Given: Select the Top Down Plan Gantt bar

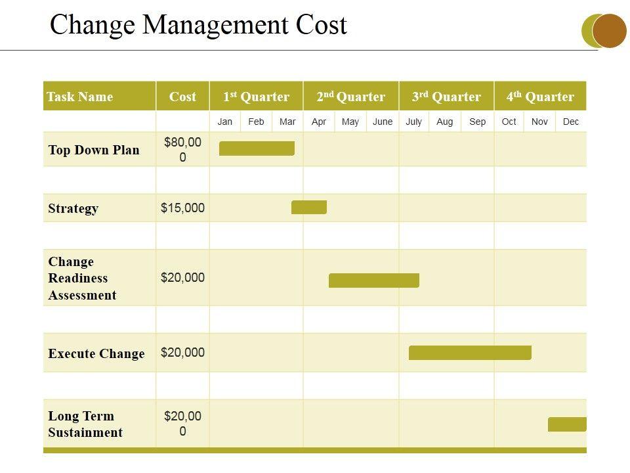Looking at the screenshot, I should pyautogui.click(x=257, y=148).
